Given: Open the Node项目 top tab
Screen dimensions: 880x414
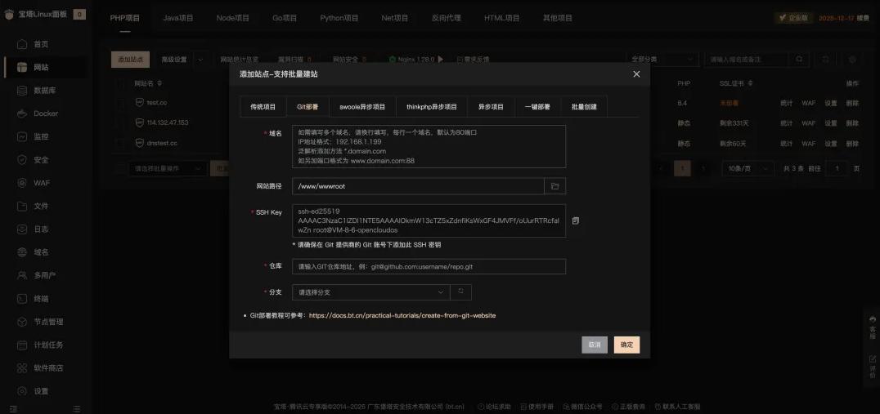Looking at the screenshot, I should 233,18.
